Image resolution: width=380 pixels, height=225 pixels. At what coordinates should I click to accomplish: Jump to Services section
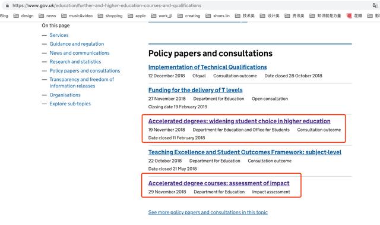point(59,35)
